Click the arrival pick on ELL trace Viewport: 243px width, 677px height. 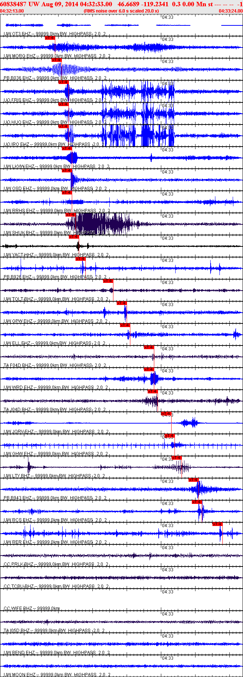click(125, 325)
